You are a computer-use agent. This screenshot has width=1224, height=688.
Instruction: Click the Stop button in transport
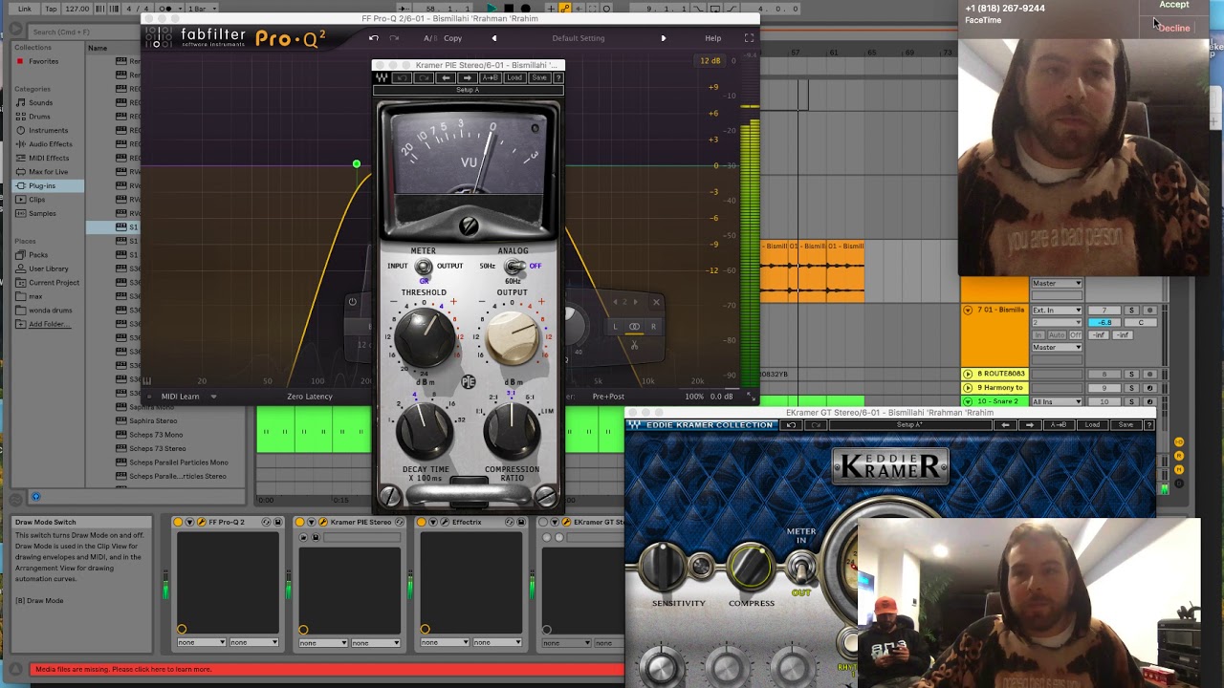coord(509,9)
